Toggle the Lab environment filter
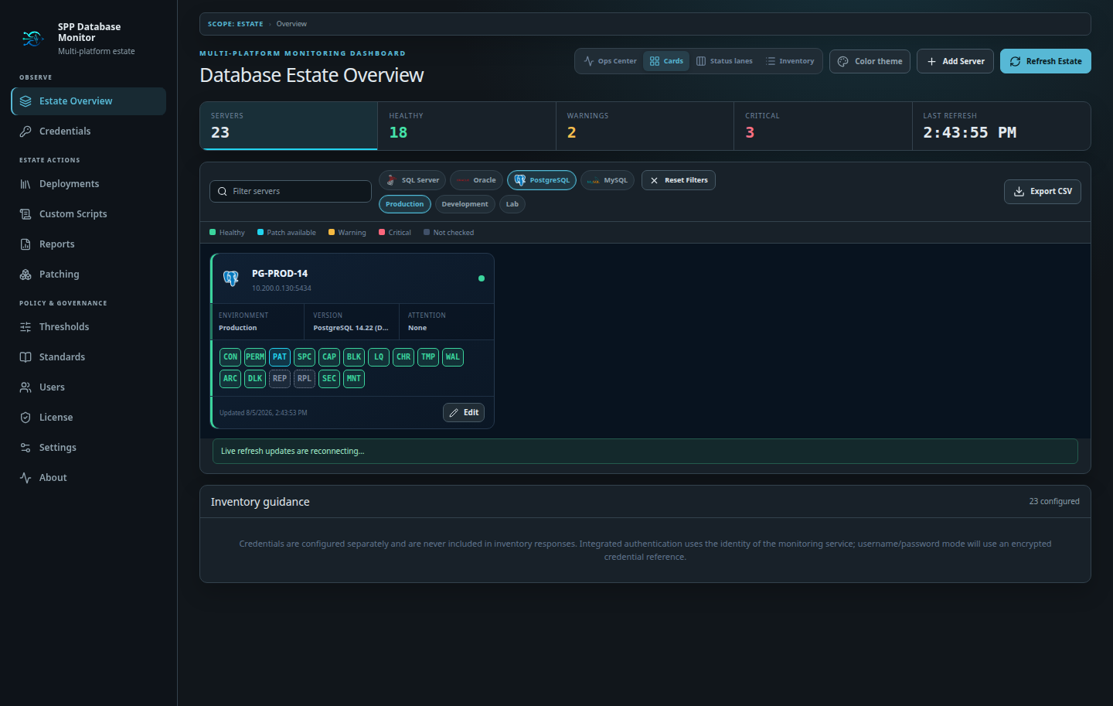1113x706 pixels. tap(512, 204)
